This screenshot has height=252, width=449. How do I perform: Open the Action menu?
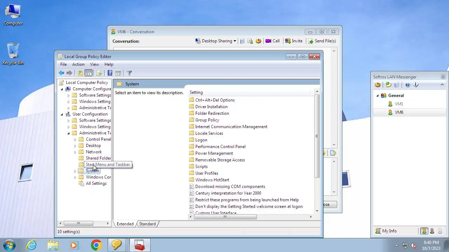78,64
